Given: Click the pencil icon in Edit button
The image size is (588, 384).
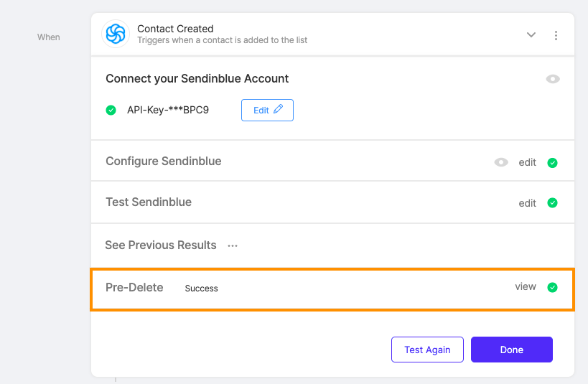Looking at the screenshot, I should tap(279, 109).
